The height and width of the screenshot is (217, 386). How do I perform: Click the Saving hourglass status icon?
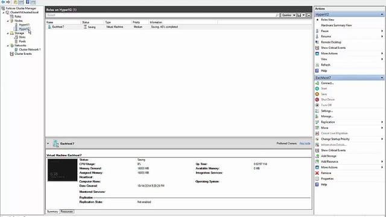(85, 27)
